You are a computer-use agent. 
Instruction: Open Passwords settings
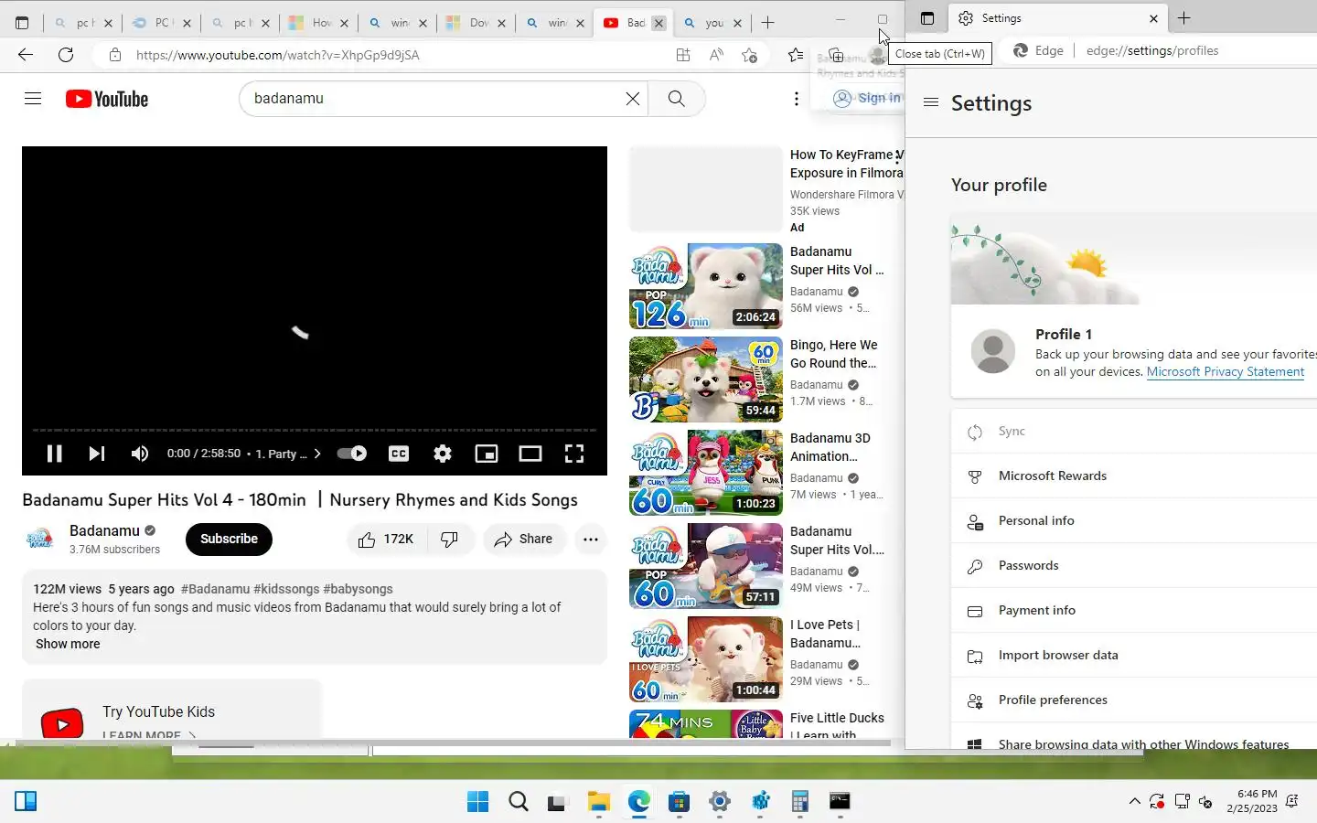1134,565
